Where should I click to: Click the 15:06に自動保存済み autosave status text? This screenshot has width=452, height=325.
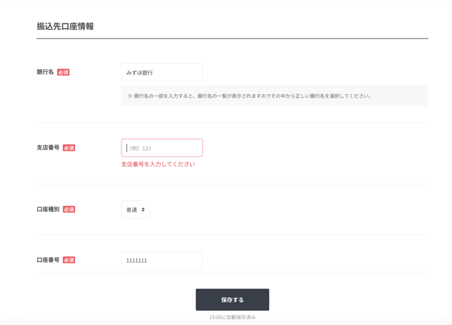click(x=232, y=317)
